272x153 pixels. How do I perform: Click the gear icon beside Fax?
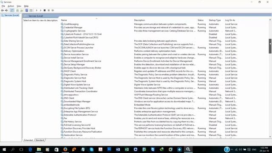62,118
